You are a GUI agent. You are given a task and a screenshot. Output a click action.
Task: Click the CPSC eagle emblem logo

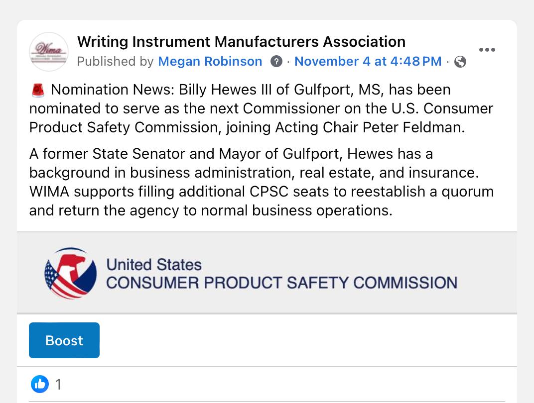pos(70,273)
